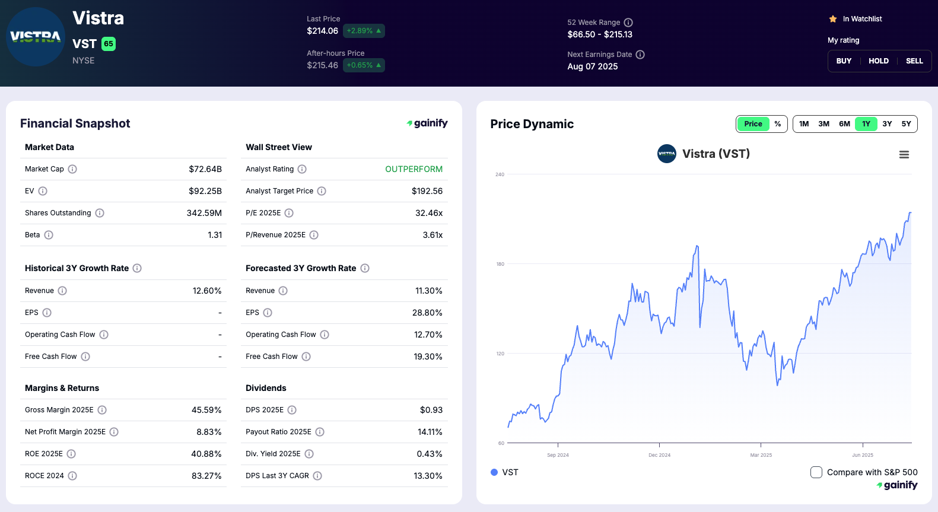This screenshot has width=938, height=512.
Task: Switch chart to percent mode
Action: (778, 124)
